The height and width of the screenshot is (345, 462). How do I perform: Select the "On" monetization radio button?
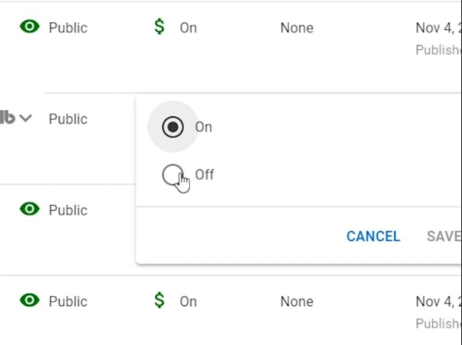(172, 127)
